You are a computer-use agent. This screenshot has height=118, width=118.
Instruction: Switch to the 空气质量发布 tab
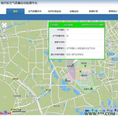(35, 11)
